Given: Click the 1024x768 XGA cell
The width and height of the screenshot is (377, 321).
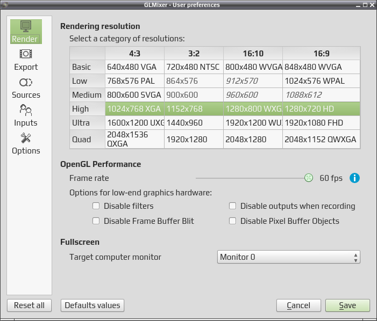Looking at the screenshot, I should (x=134, y=108).
